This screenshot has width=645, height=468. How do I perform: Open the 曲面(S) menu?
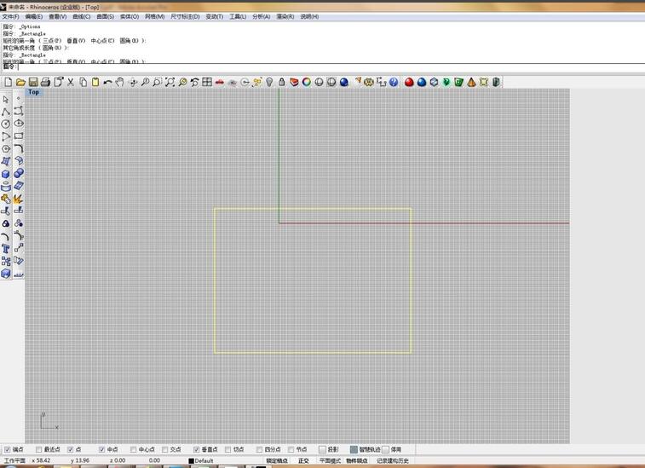[106, 16]
